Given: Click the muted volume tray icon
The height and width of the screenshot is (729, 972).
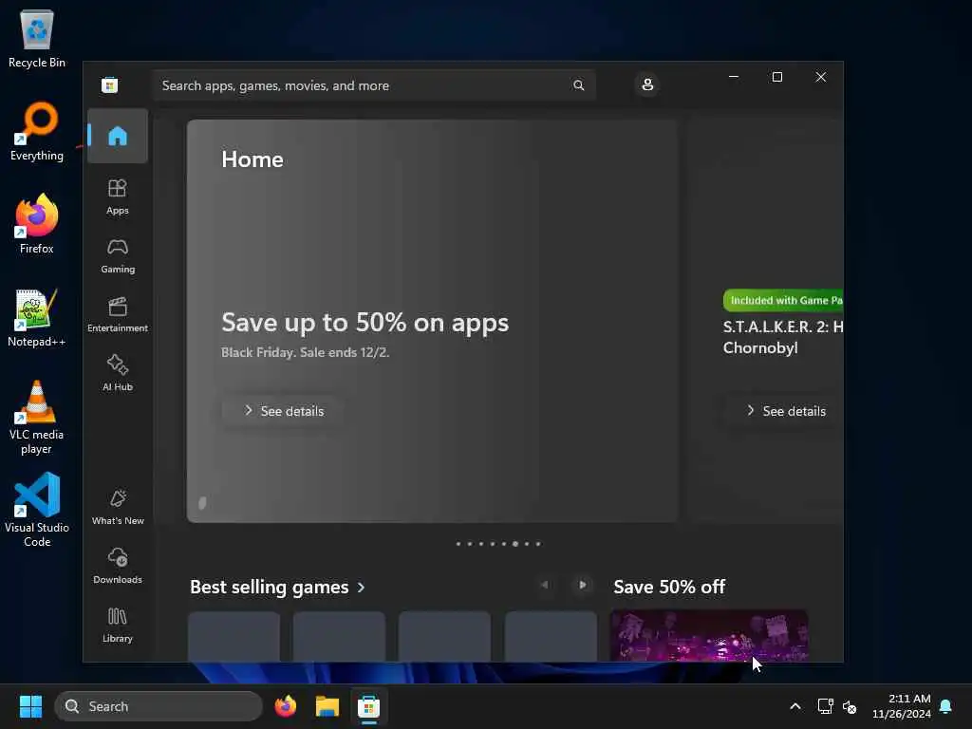Looking at the screenshot, I should pos(850,706).
